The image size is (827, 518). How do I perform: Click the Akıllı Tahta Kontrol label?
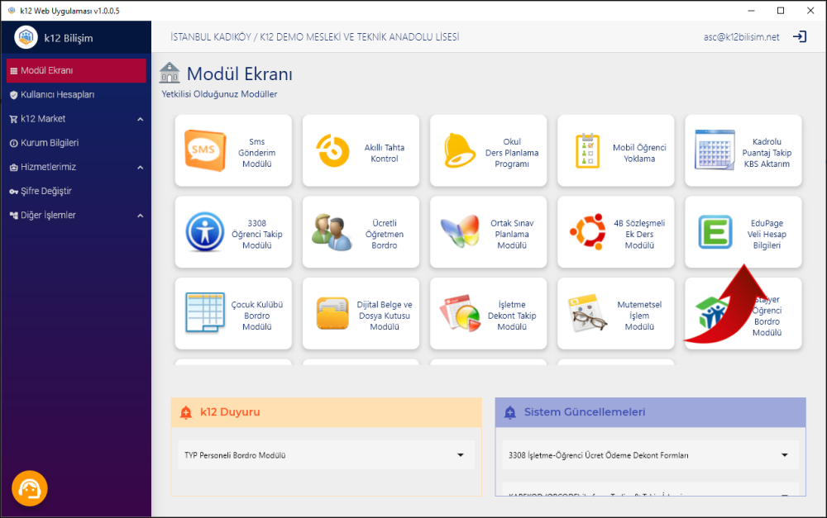pos(385,153)
